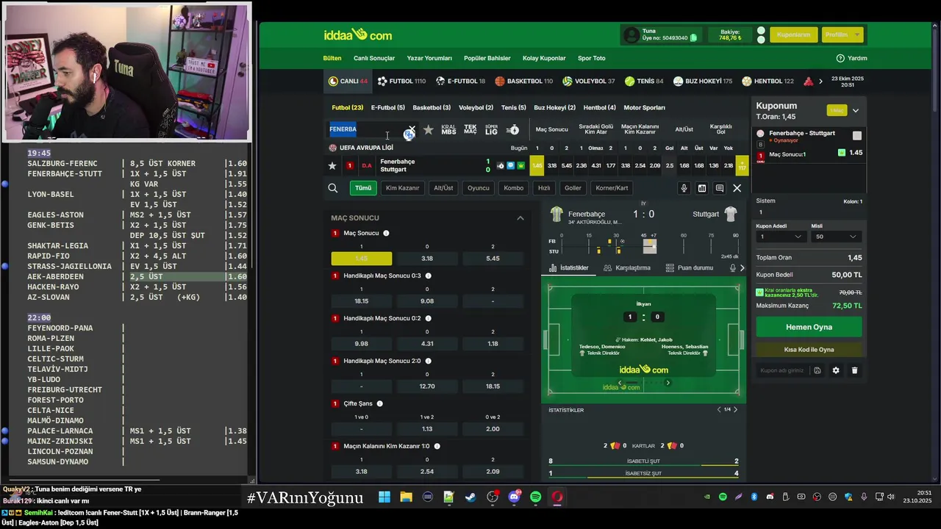941x529 pixels.
Task: Select the Korner/Kart market filter
Action: pyautogui.click(x=612, y=188)
